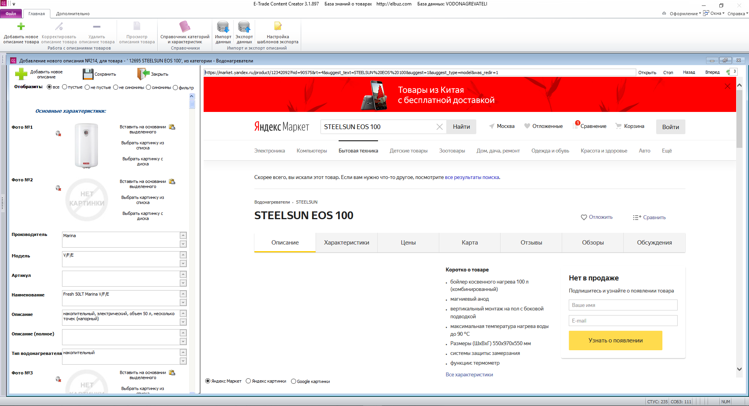Viewport: 749px width, 406px height.
Task: Click the Удалить описание товара minus icon
Action: [97, 27]
